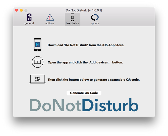The height and width of the screenshot is (136, 168).
Task: Open the update circular arrows icon
Action: click(x=95, y=17)
